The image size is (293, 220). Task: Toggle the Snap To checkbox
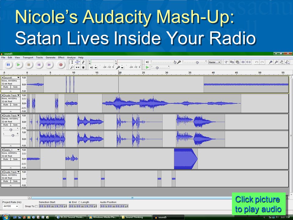(36, 206)
